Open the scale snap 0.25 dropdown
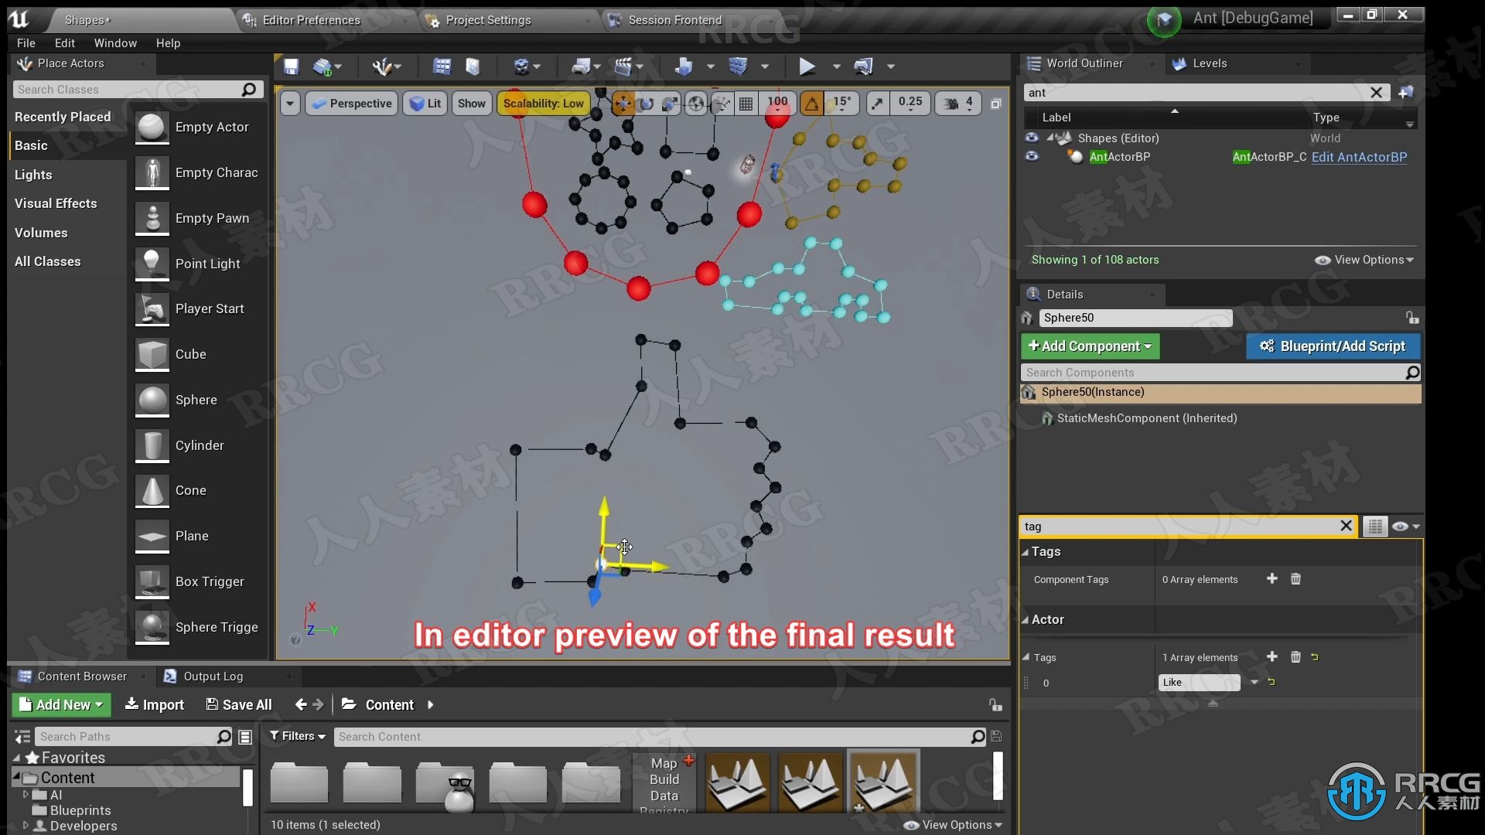 [910, 104]
